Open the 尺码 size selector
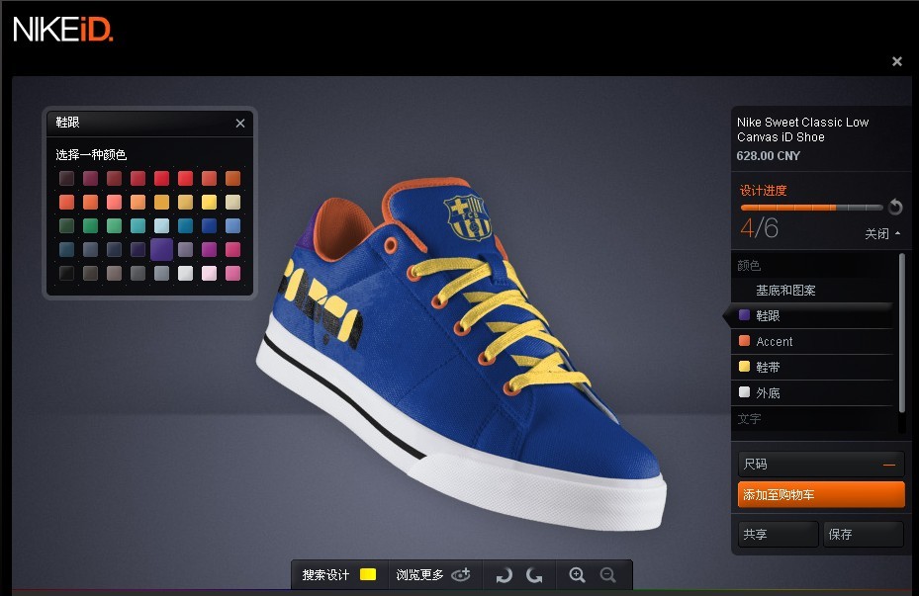The width and height of the screenshot is (919, 596). pyautogui.click(x=819, y=463)
